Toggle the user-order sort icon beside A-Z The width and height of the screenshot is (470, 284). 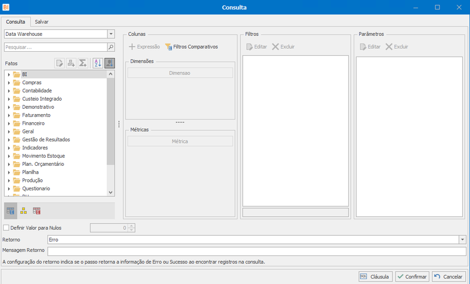click(x=110, y=63)
